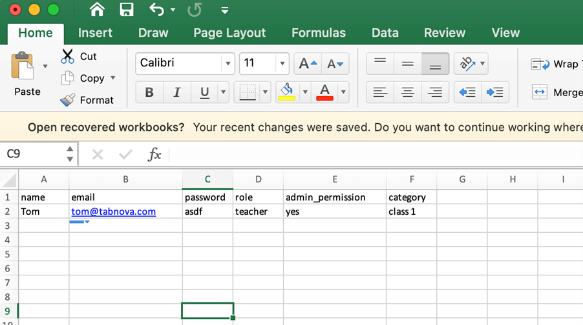Click Wrap Text button
Image resolution: width=583 pixels, height=325 pixels.
point(556,64)
